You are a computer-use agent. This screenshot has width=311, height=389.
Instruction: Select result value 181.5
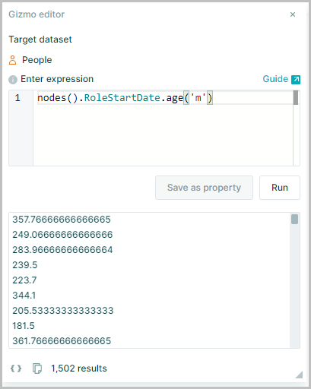[x=24, y=326]
